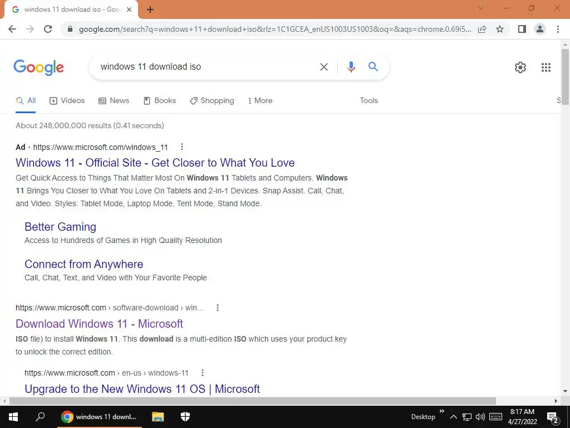
Task: Show hidden system tray icons
Action: 453,417
